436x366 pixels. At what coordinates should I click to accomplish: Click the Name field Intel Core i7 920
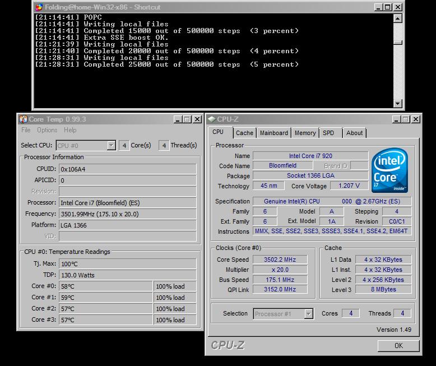[x=310, y=156]
